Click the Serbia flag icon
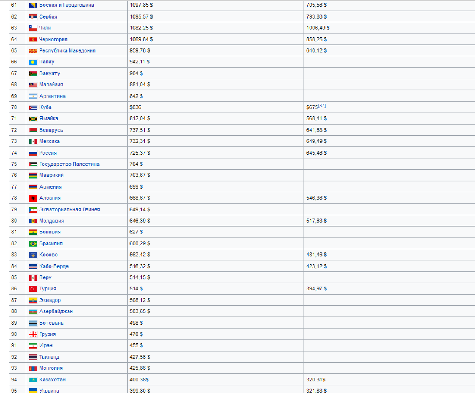The height and width of the screenshot is (393, 475). (33, 17)
